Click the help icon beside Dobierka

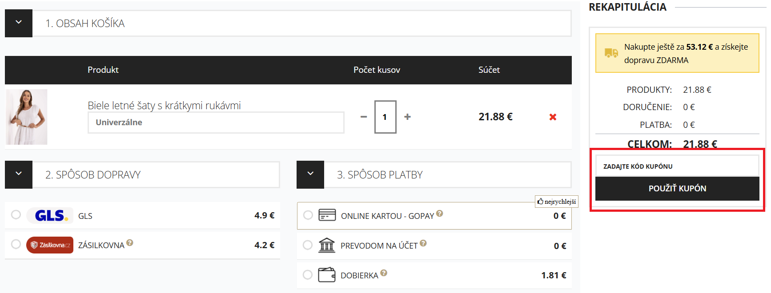tap(384, 273)
